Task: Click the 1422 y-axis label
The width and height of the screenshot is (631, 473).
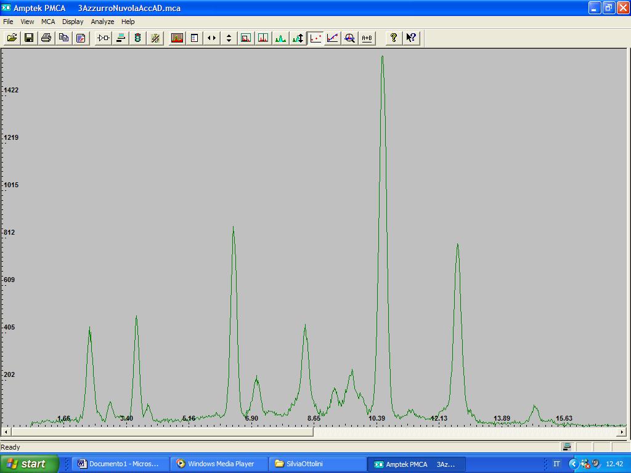Action: coord(11,90)
